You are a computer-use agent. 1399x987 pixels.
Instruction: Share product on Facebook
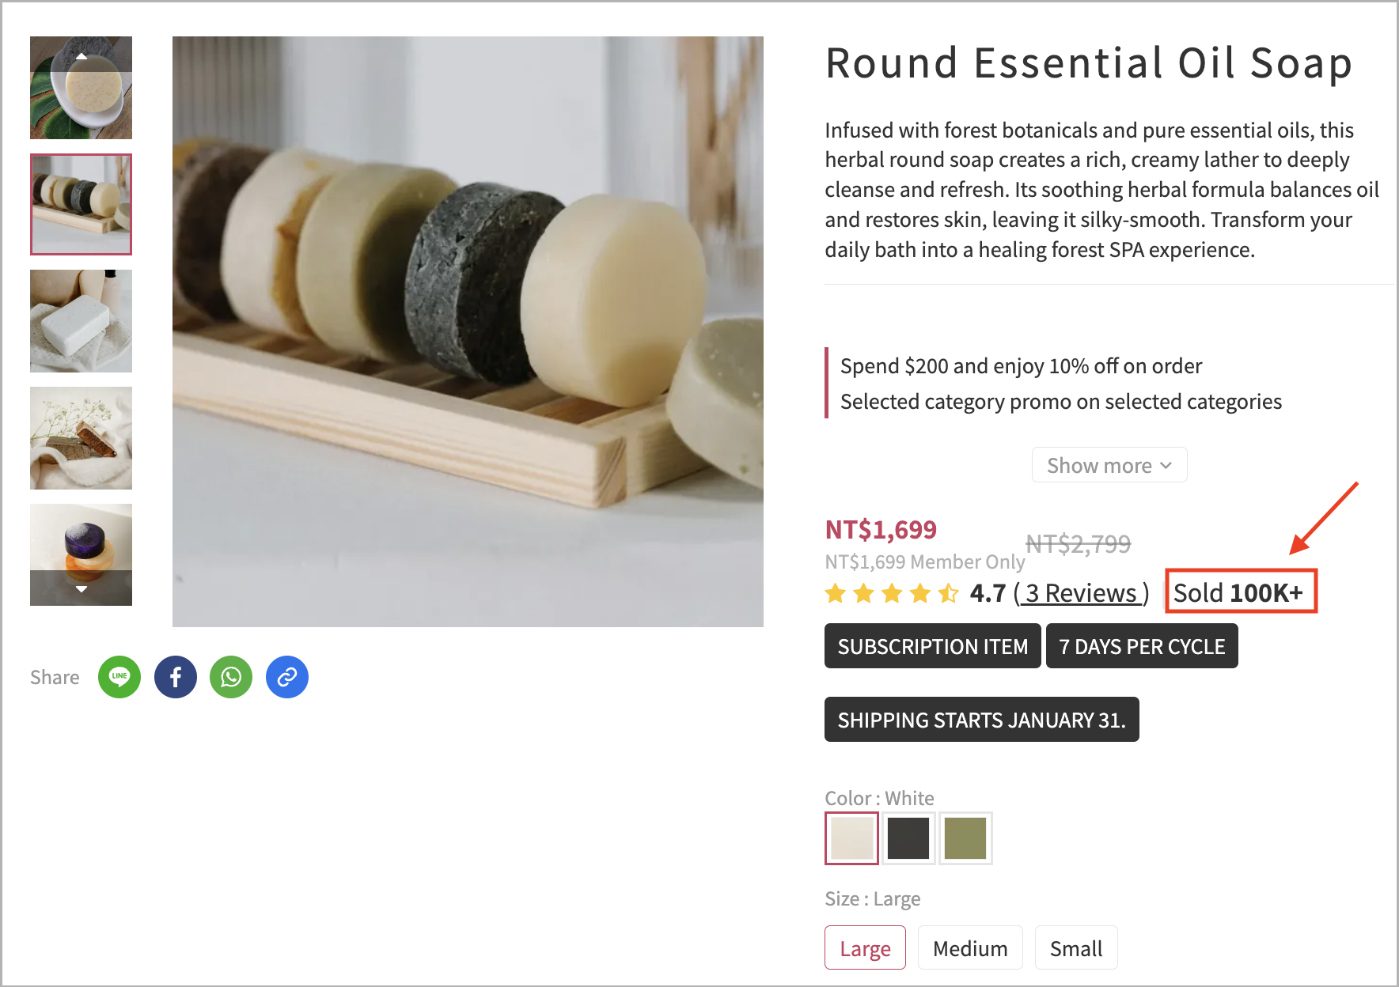(176, 677)
